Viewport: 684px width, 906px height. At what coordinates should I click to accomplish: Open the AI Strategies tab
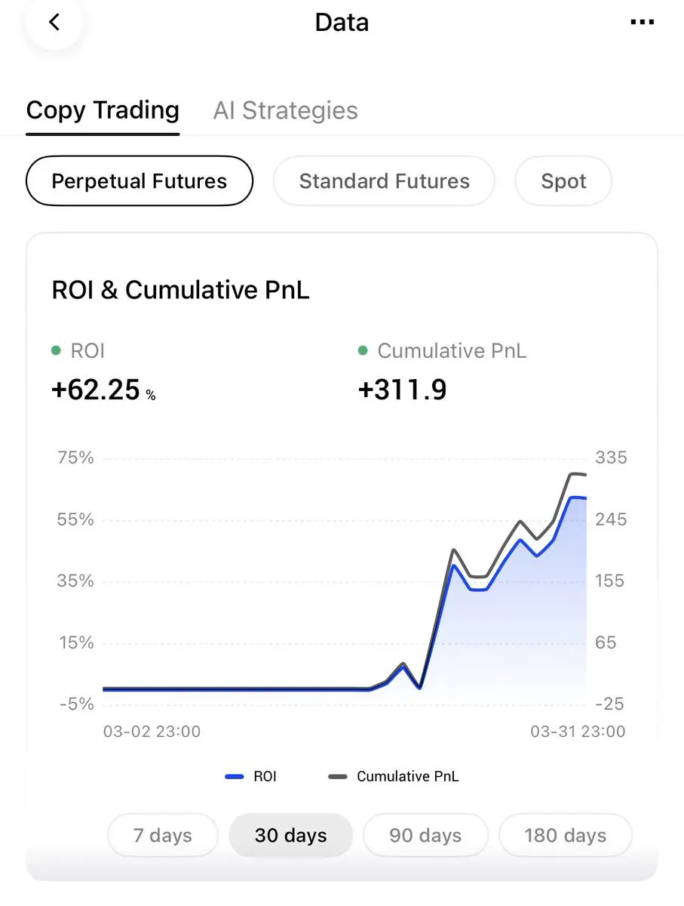pos(285,110)
